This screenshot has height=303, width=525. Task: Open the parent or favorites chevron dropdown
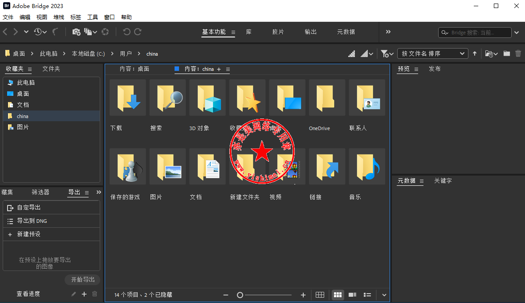click(x=26, y=32)
